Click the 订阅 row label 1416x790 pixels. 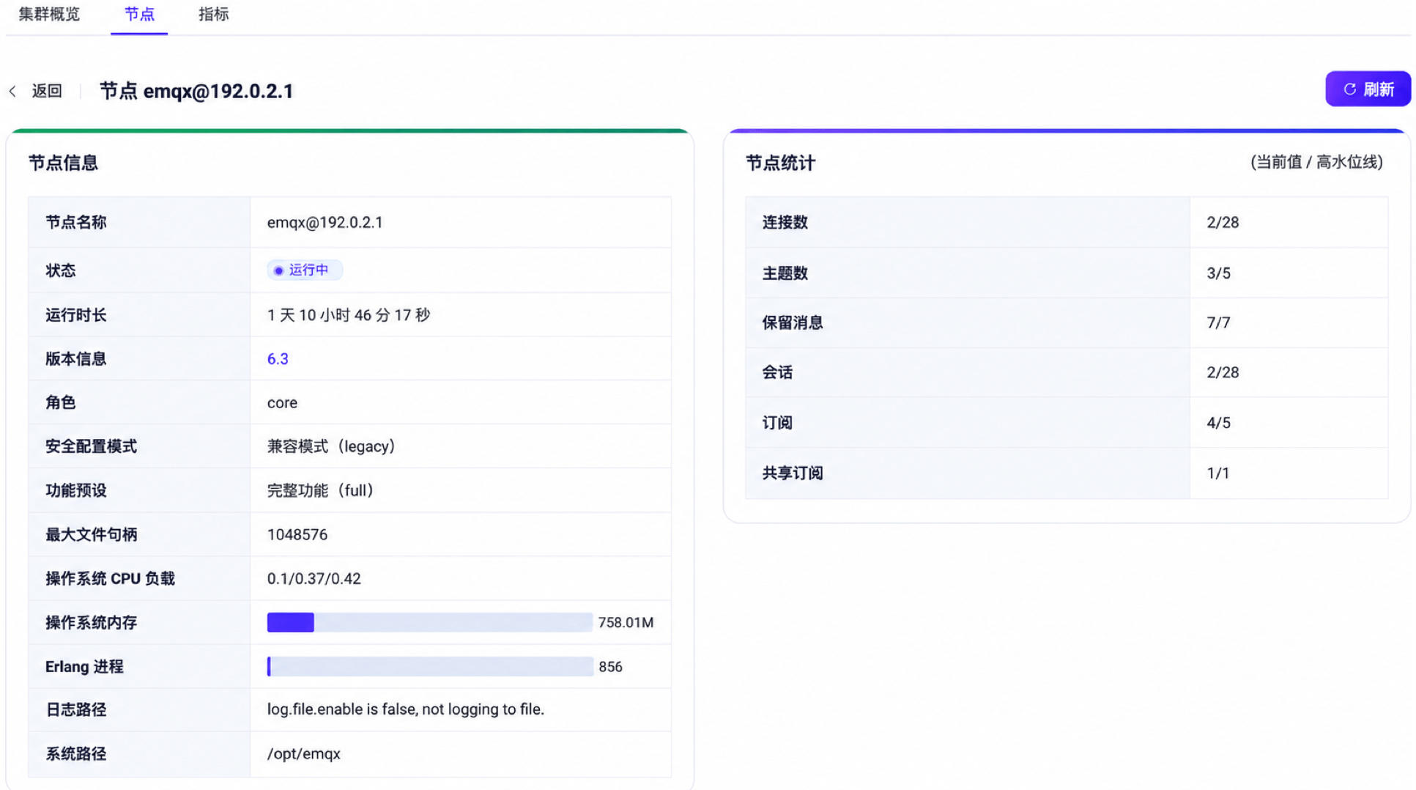777,423
